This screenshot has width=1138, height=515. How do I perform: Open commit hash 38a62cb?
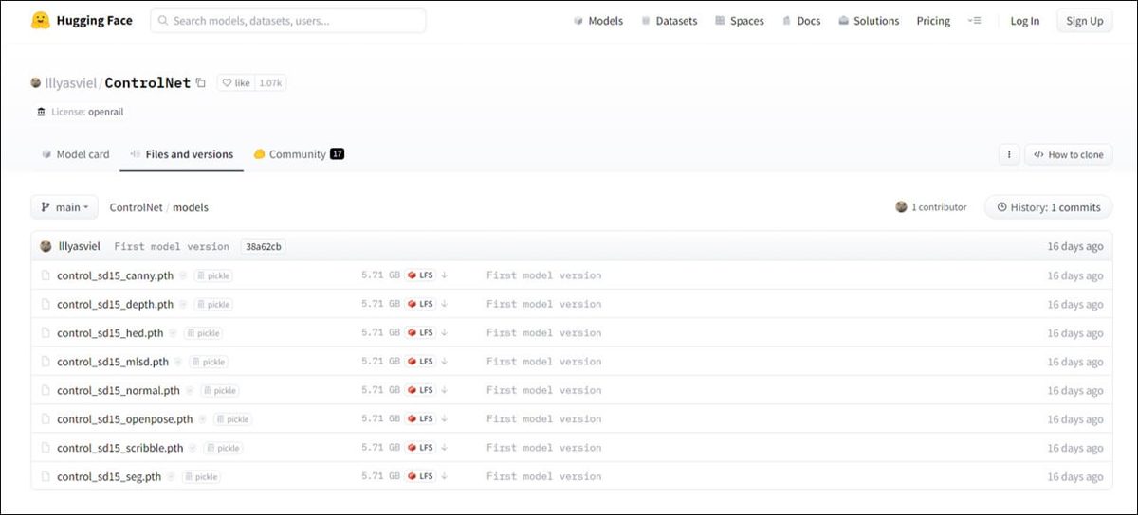[x=264, y=246]
